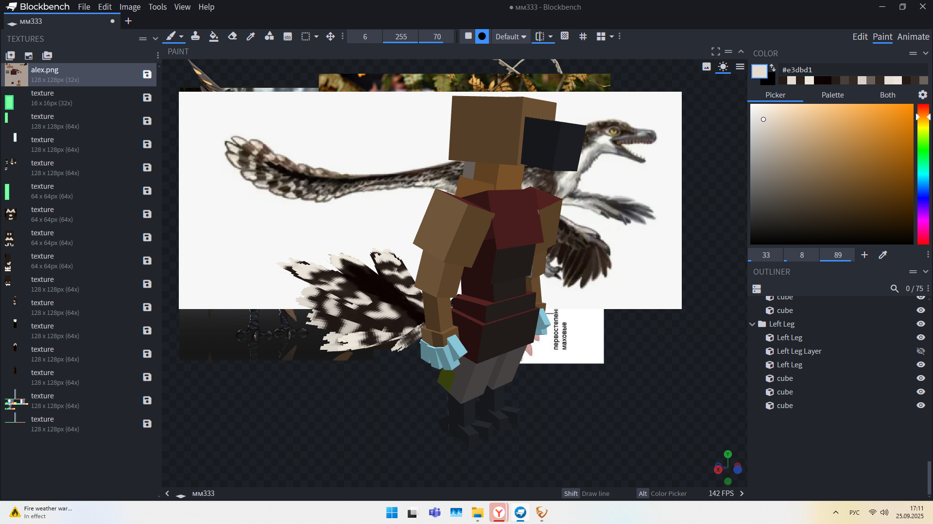Open File Explorer from the taskbar
Screen dimensions: 933x524
click(x=477, y=512)
